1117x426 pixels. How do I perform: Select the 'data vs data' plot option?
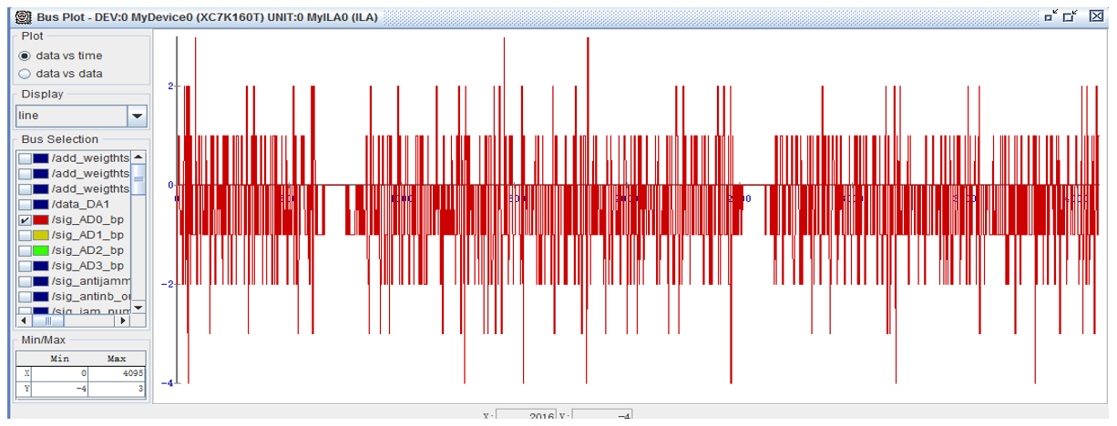tap(25, 74)
